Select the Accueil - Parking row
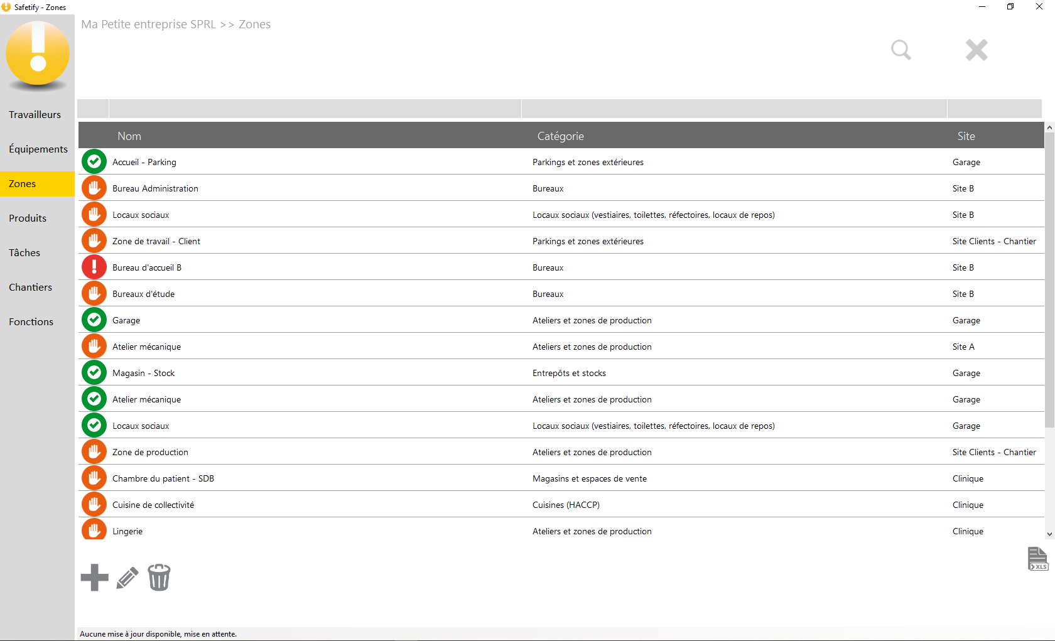 pyautogui.click(x=561, y=162)
